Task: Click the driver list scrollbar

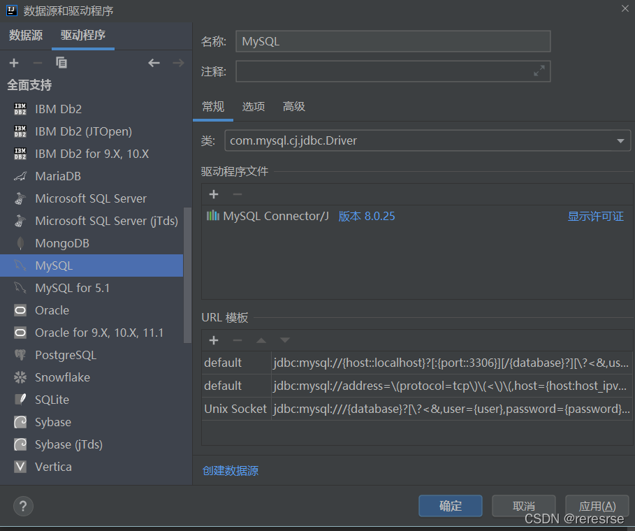Action: [187, 275]
